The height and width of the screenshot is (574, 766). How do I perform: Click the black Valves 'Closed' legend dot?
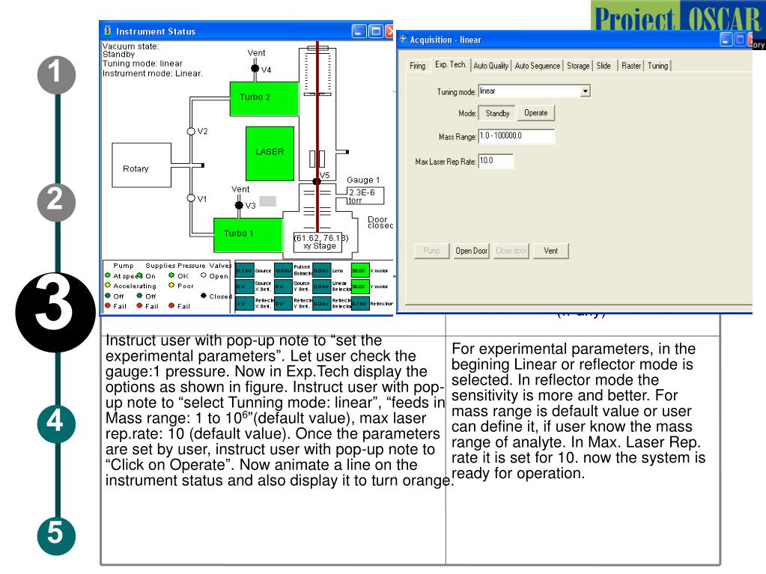coord(204,296)
